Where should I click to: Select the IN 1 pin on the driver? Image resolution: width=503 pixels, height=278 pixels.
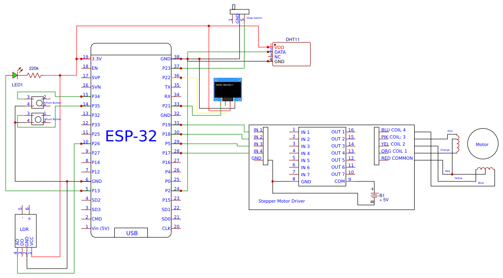point(257,129)
